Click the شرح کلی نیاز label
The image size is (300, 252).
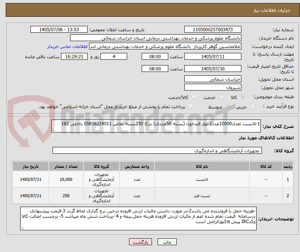click(278, 126)
